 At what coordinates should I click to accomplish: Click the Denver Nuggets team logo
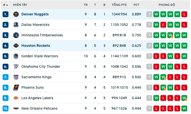16,14
